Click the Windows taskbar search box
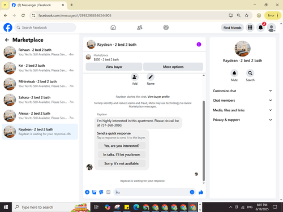 pos(51,207)
